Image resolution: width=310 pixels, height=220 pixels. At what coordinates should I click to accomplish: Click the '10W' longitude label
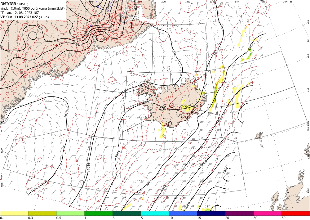tap(212, 2)
